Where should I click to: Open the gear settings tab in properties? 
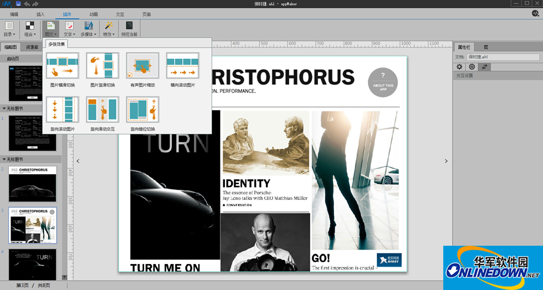[459, 66]
